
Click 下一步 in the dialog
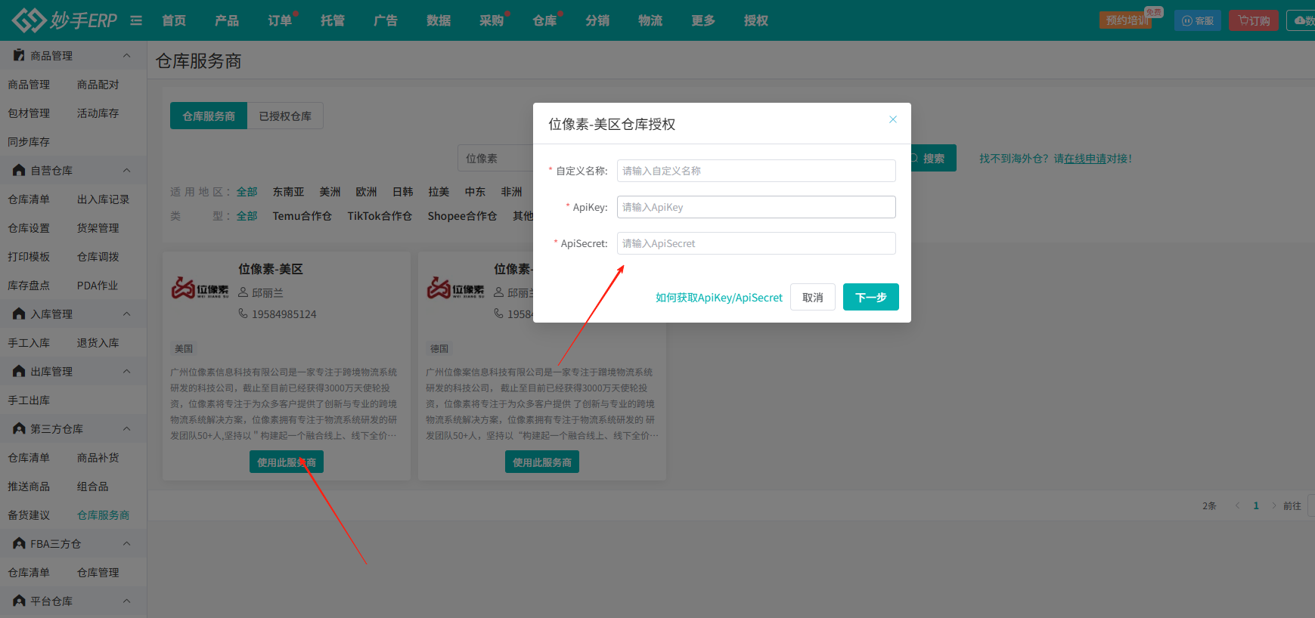871,297
